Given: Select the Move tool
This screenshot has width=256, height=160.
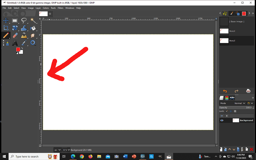Looking at the screenshot, I should click(x=6, y=21).
